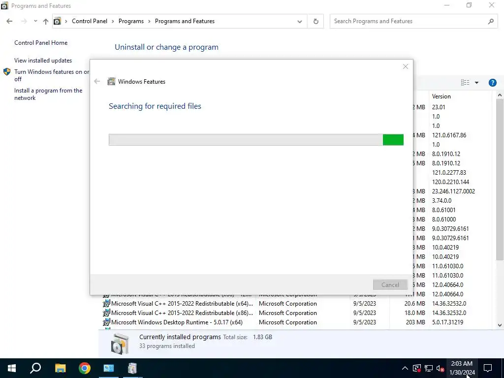This screenshot has width=504, height=378.
Task: Switch to Windows Features taskbar item
Action: (x=132, y=368)
